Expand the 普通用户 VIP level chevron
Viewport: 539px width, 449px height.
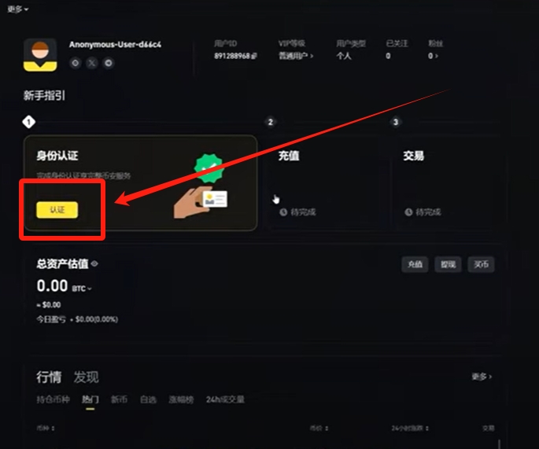click(x=312, y=56)
